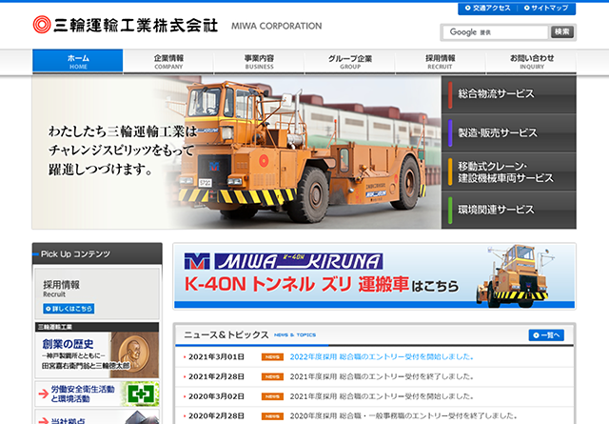609x424 pixels.
Task: Select 製造・販売サービス with purple marker
Action: pos(509,132)
